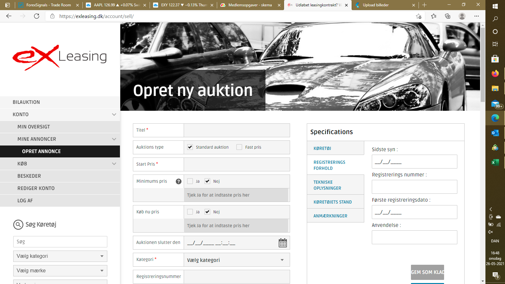Open the browser Collections icon
Screen dimensions: 505x284
point(448,16)
